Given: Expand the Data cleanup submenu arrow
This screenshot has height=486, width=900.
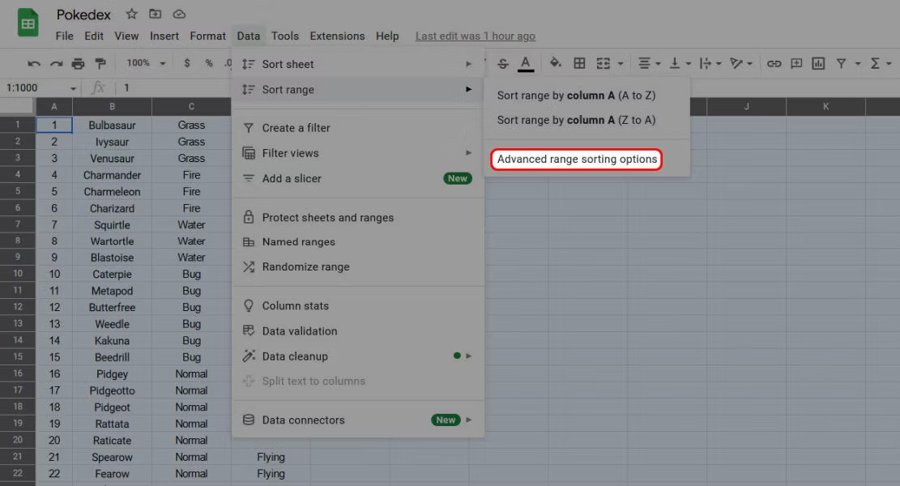Looking at the screenshot, I should pyautogui.click(x=469, y=356).
